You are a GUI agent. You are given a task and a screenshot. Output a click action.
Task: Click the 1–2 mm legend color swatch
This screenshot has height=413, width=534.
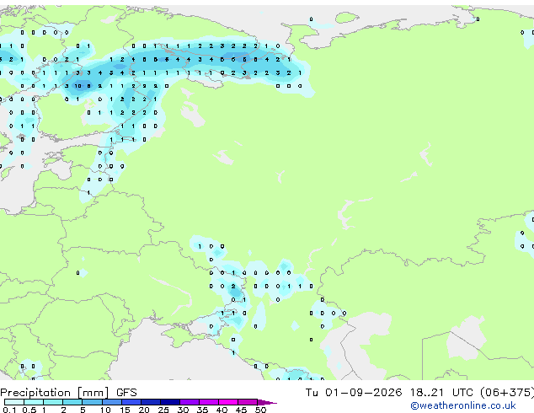point(53,402)
